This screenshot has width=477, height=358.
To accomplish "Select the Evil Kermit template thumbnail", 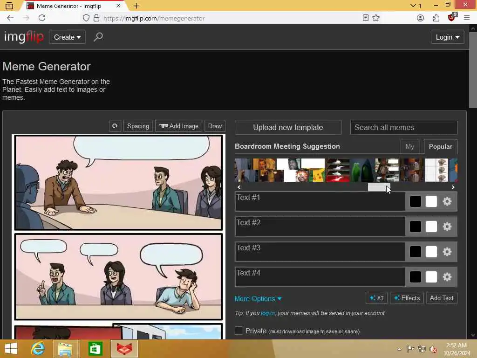I will point(362,170).
